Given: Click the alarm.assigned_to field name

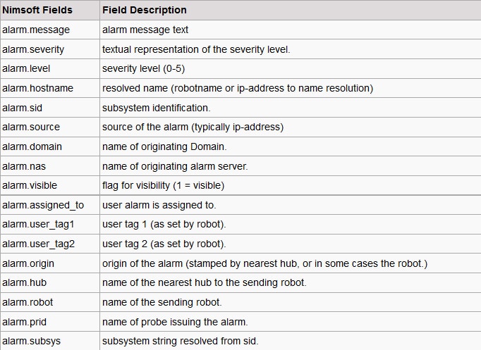Looking at the screenshot, I should click(43, 205).
